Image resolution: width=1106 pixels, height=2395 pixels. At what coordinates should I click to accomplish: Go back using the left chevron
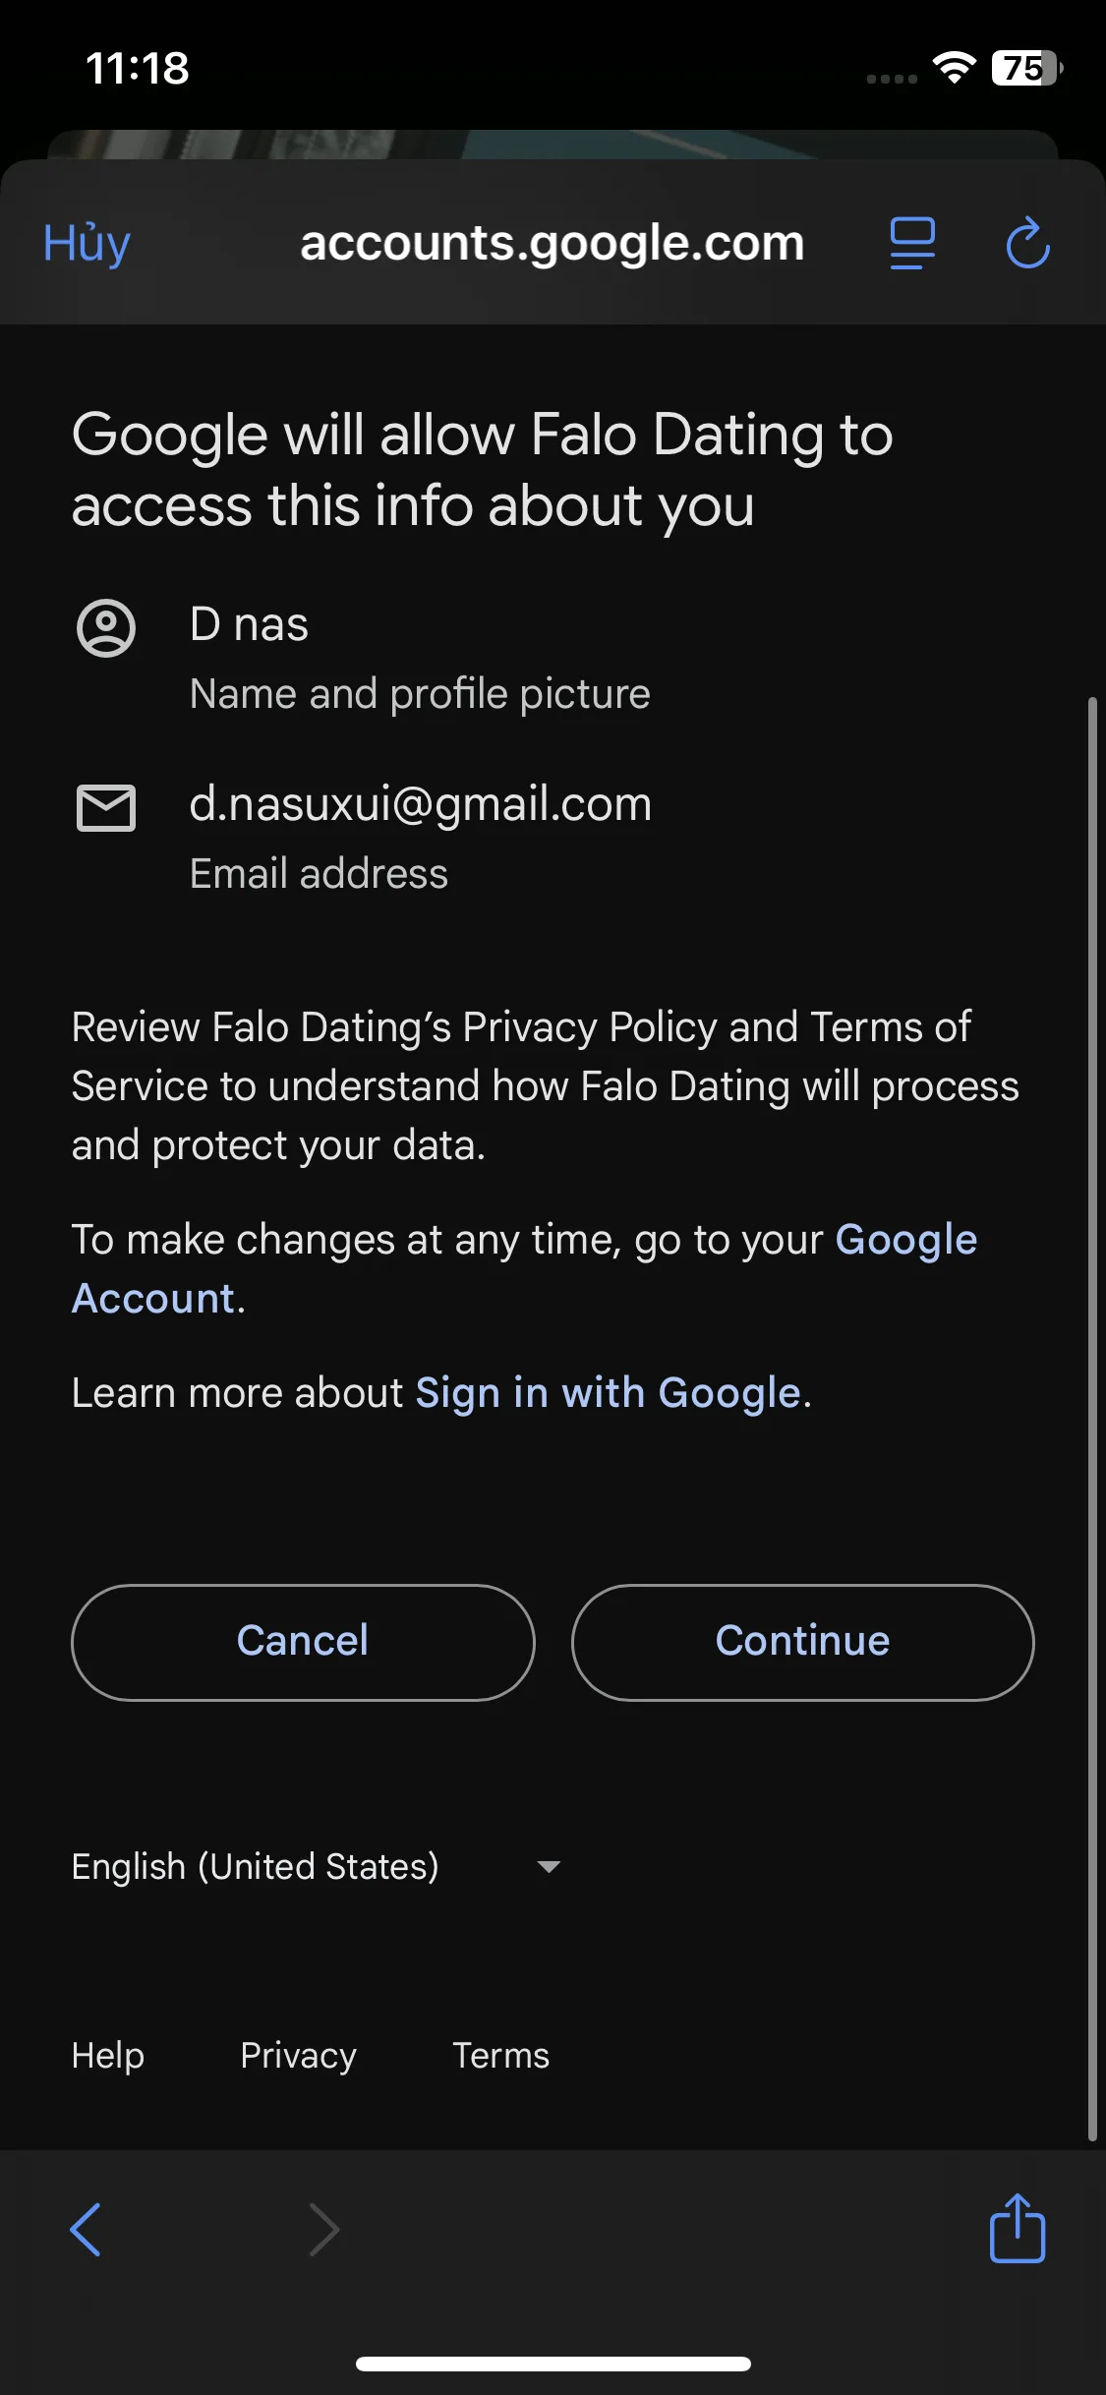87,2229
